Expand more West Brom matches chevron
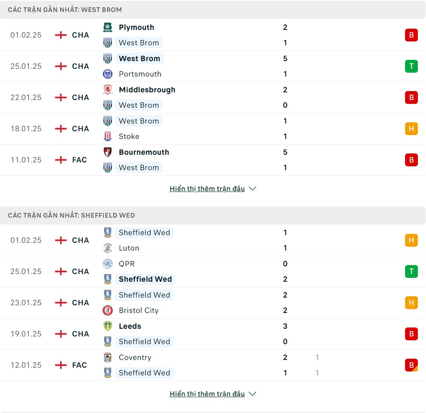Screen dimensions: 426x413 pos(253,189)
